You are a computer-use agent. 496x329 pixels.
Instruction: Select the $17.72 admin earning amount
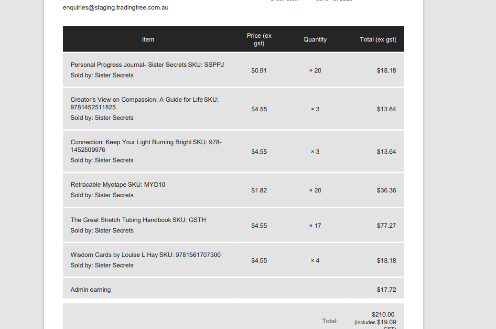click(x=386, y=290)
